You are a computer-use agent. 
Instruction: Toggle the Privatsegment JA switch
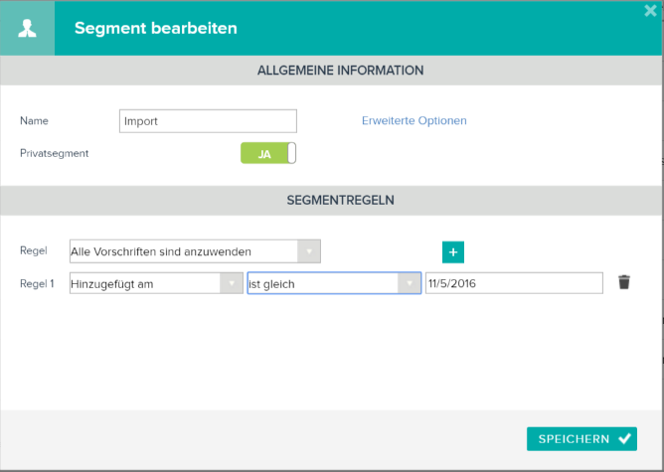coord(268,153)
